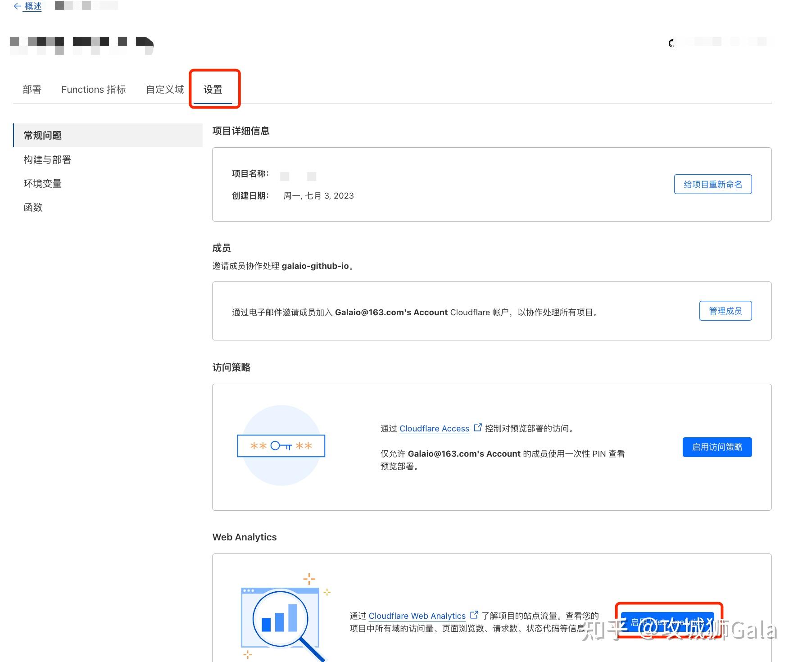Enable access policy via 启用访问策略 button

[x=717, y=447]
